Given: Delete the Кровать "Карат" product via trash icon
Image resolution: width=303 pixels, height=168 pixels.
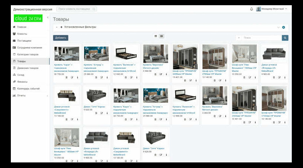Looking at the screenshot, I should click(x=67, y=78).
